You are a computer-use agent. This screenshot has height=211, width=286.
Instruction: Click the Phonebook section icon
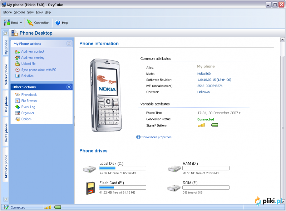[x=17, y=94]
